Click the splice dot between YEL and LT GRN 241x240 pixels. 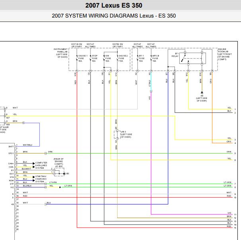(60, 187)
